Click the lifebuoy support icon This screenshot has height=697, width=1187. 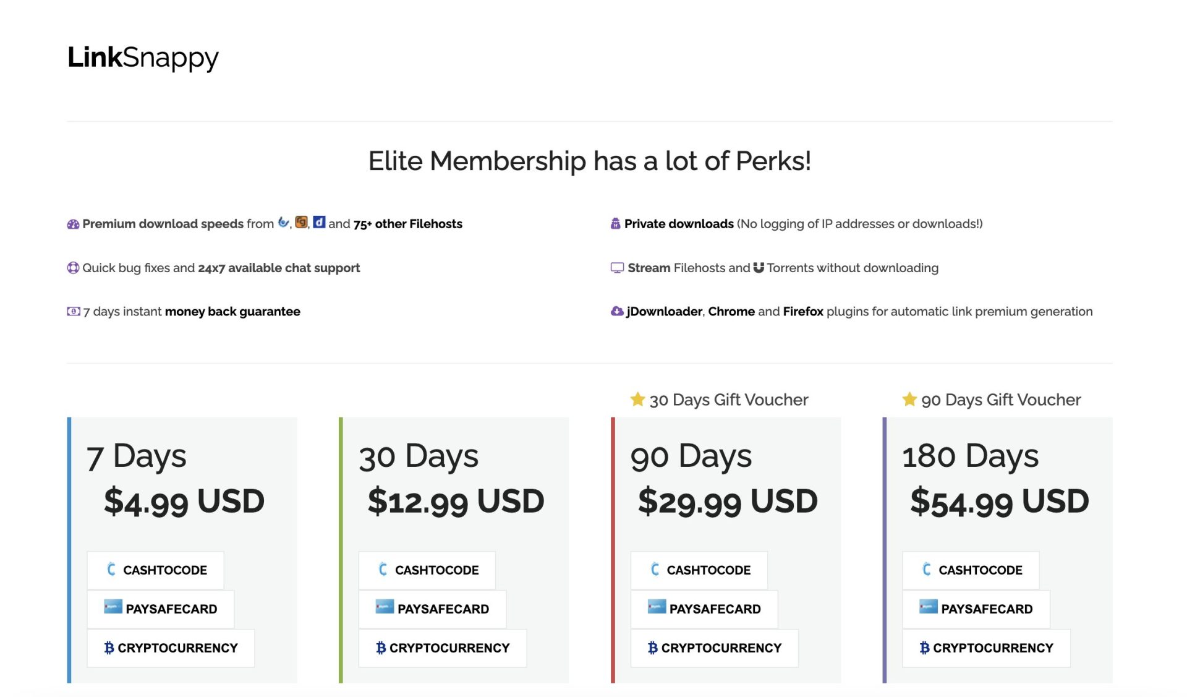(73, 268)
